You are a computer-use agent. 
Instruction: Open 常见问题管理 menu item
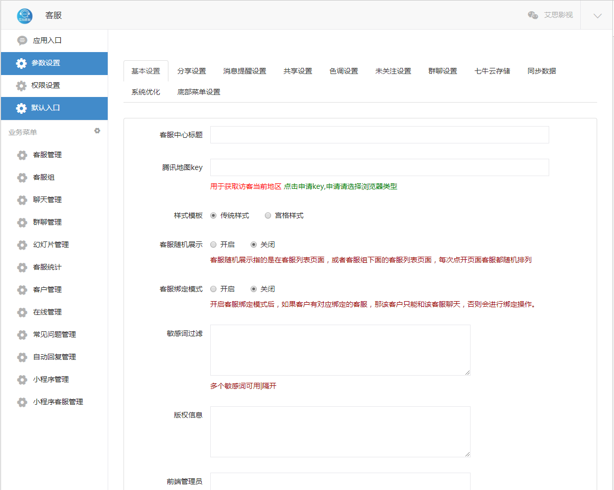(x=54, y=334)
